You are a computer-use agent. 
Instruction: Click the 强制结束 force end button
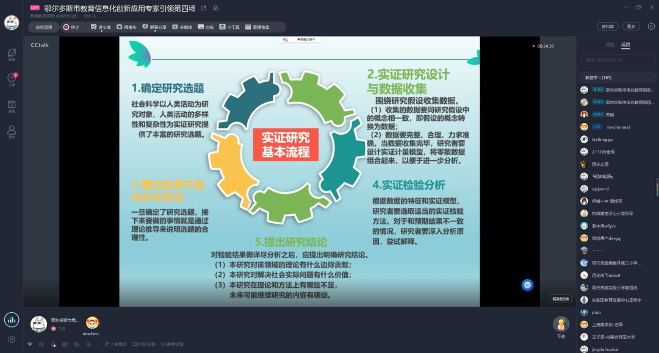pos(561,299)
